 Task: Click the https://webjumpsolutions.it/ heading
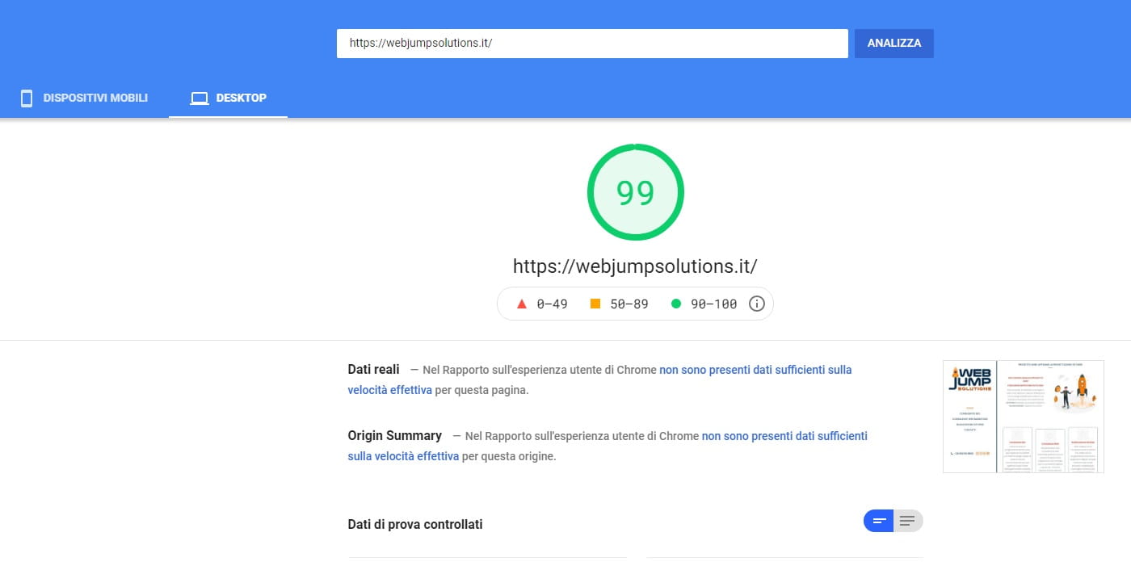tap(635, 265)
